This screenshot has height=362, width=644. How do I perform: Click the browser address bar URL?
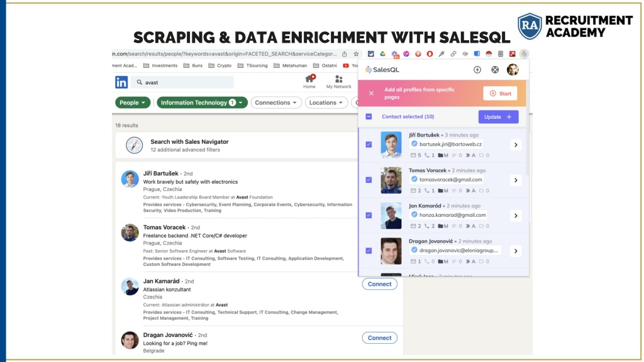(x=225, y=54)
